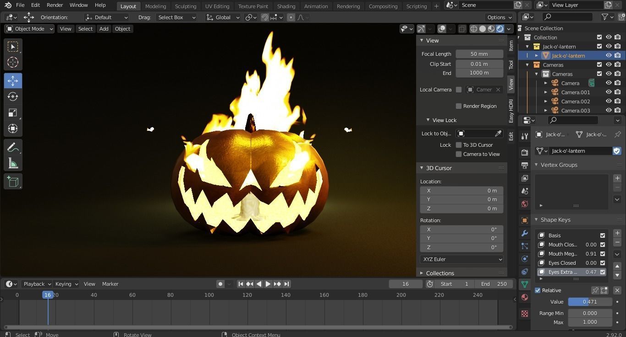Hide Jack-o'-lantern object in viewport

609,56
